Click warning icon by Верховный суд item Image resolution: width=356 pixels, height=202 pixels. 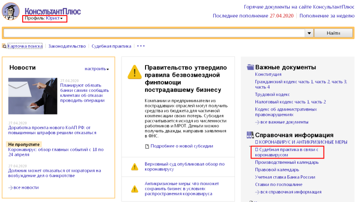point(135,167)
